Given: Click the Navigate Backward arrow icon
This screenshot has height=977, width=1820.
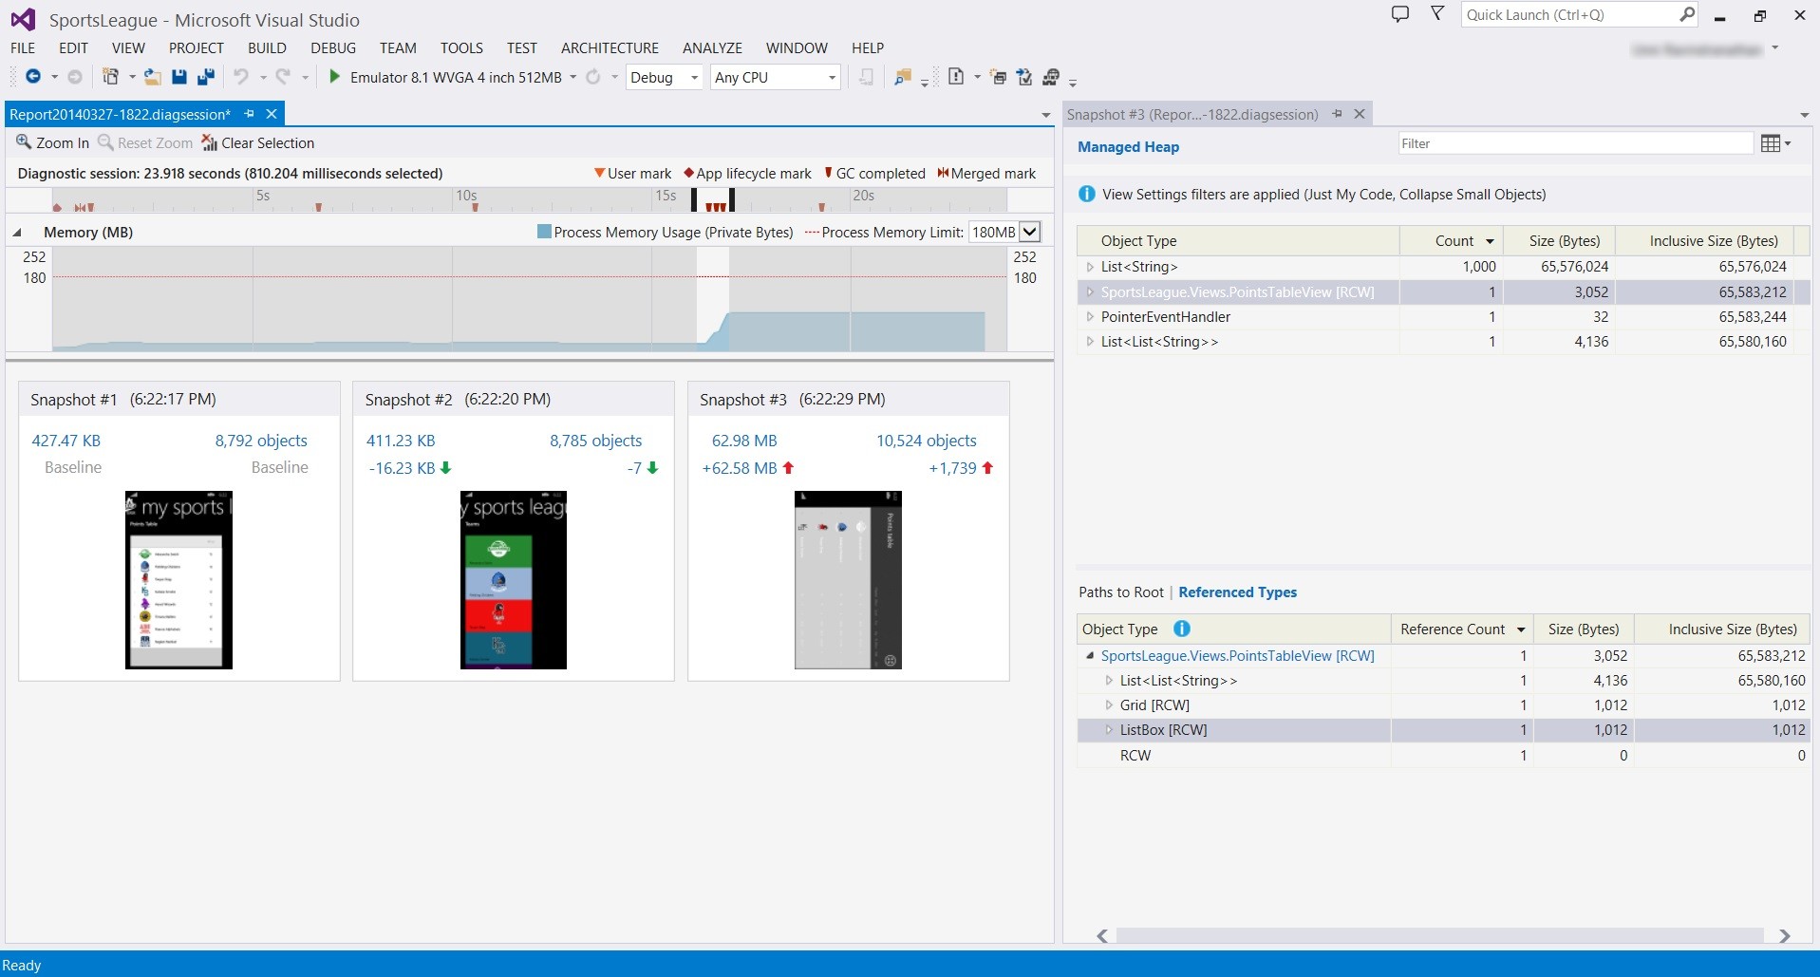Looking at the screenshot, I should [33, 77].
